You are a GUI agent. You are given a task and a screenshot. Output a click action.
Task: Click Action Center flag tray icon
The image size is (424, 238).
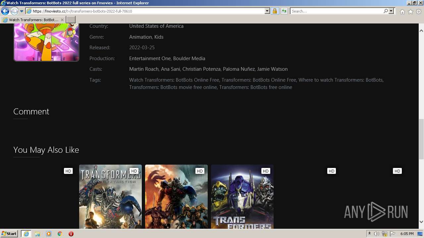pyautogui.click(x=392, y=234)
